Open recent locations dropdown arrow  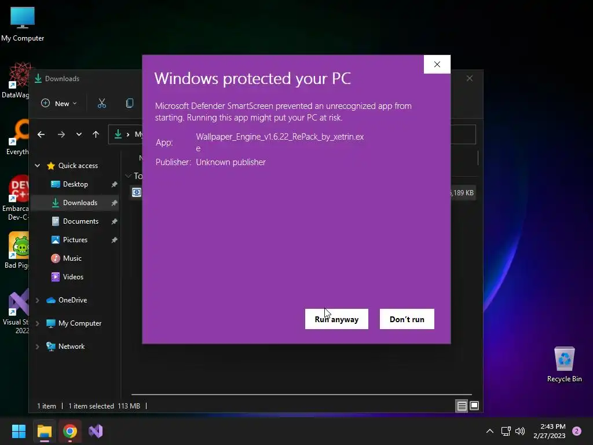79,134
